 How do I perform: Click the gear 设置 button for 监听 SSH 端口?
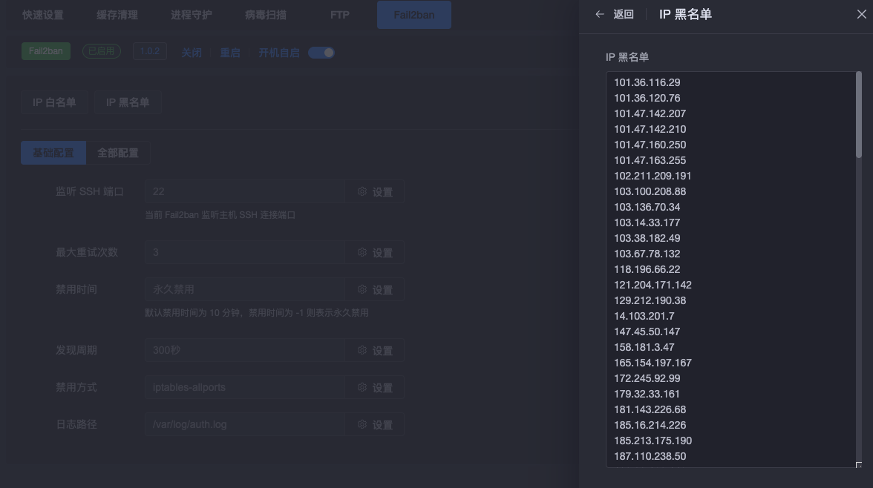[375, 191]
